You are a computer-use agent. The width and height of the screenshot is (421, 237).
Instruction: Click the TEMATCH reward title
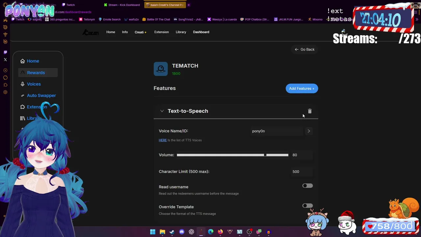tap(185, 66)
